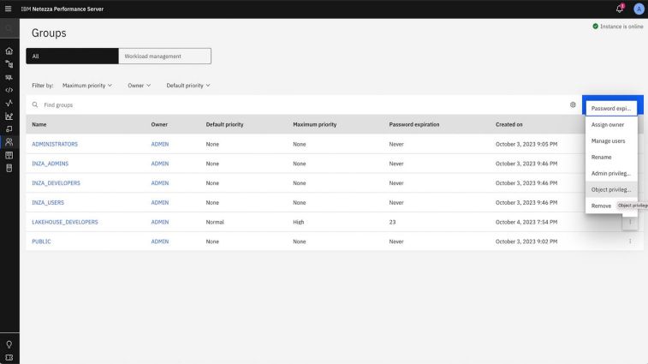Choose Manage users from context menu
Viewport: 648px width, 364px height.
click(x=608, y=140)
